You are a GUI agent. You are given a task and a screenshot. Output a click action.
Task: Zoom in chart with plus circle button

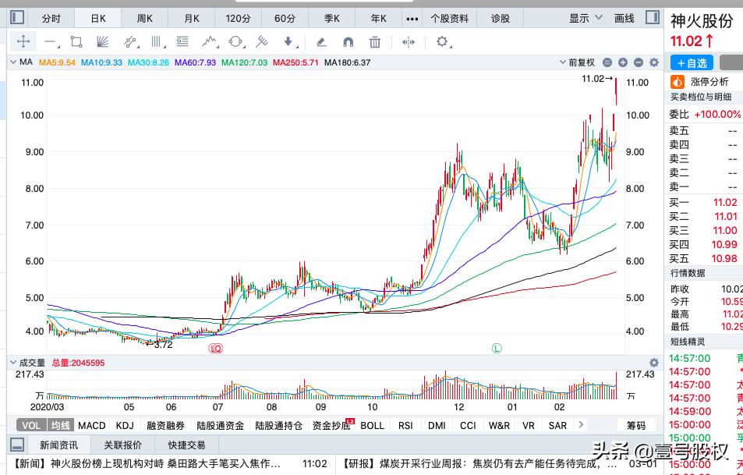point(623,62)
